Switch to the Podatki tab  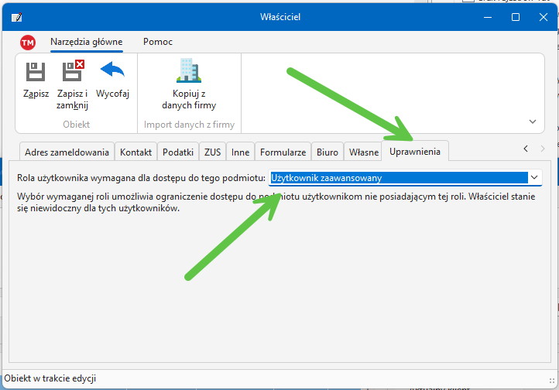(178, 152)
